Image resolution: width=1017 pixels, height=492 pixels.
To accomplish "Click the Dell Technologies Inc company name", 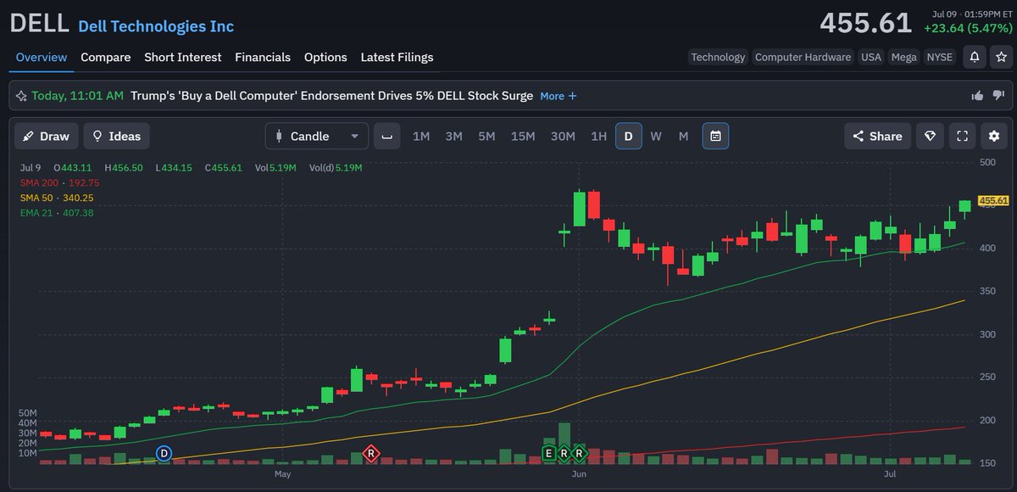I will click(x=156, y=26).
